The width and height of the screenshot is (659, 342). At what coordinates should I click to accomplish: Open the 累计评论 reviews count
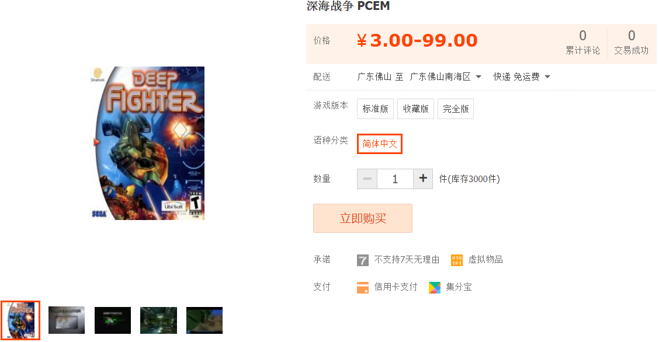582,43
